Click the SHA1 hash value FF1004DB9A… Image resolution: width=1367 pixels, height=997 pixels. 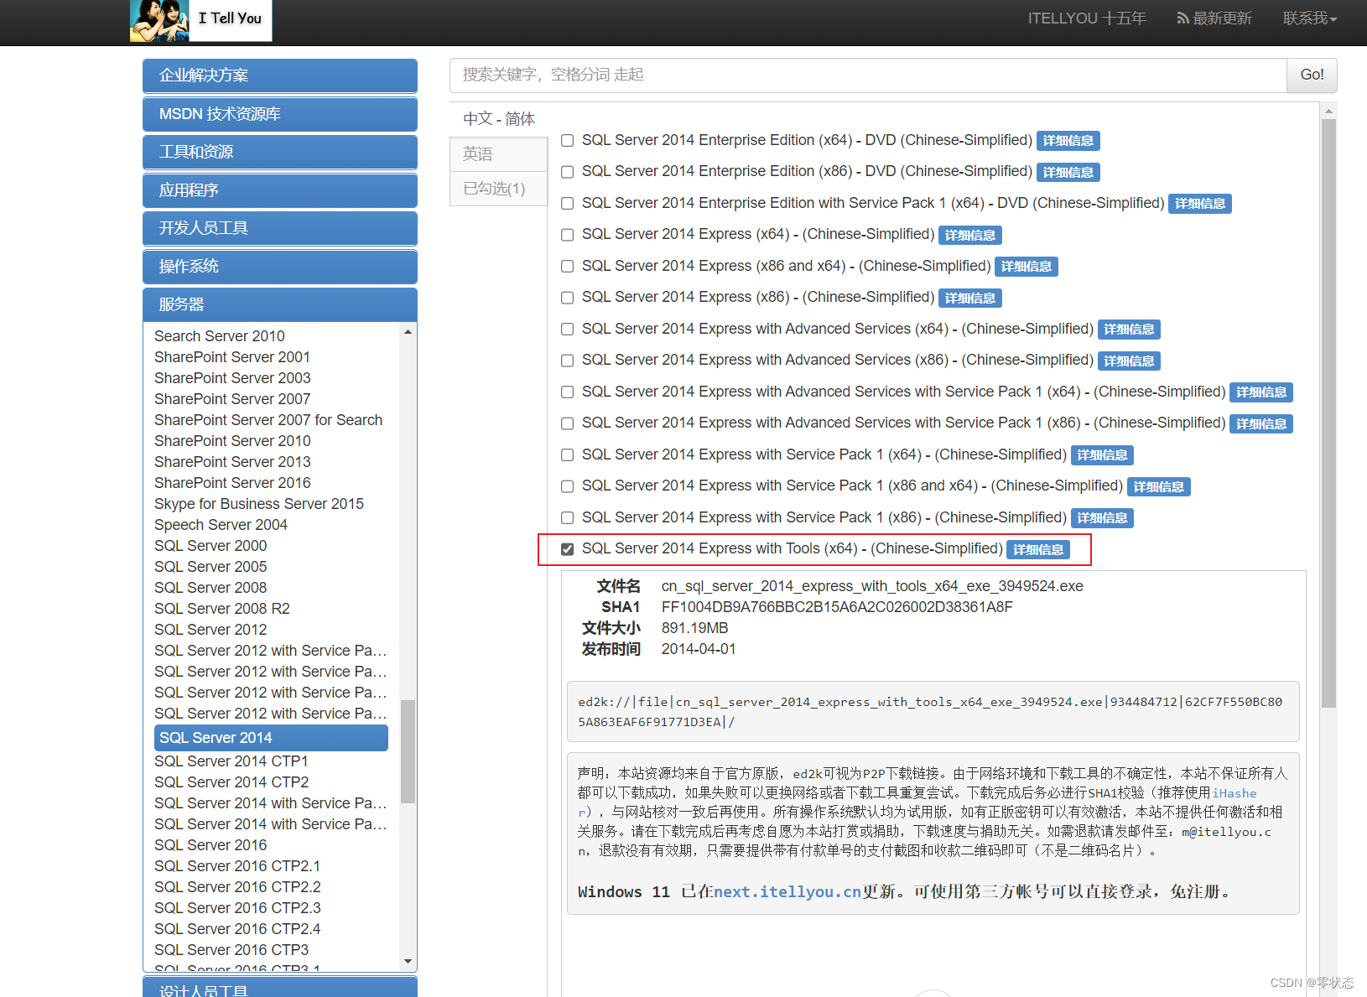point(837,607)
